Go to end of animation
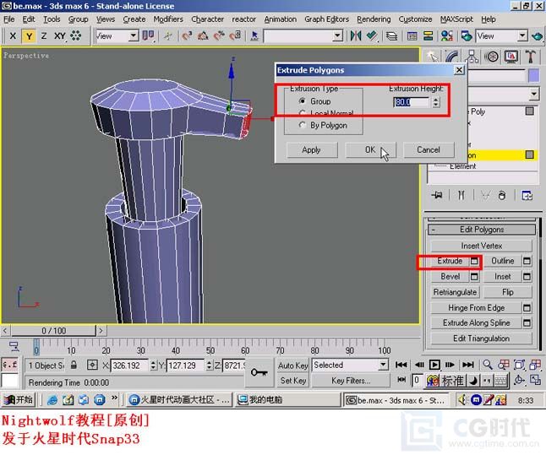546x455 pixels. pos(467,365)
